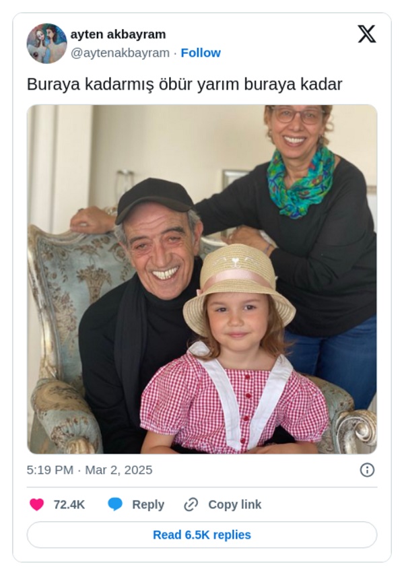Click the man's black cap in photo
The image size is (404, 571).
pyautogui.click(x=154, y=199)
